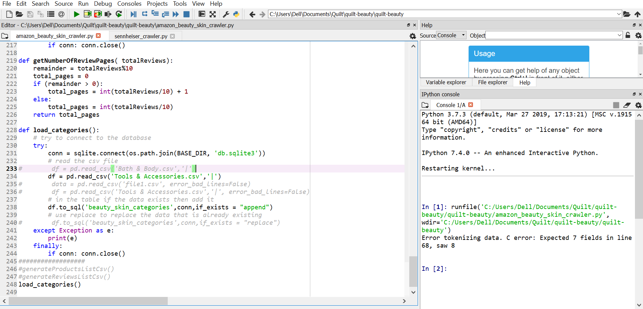Open Preferences with the wrench icon
The height and width of the screenshot is (309, 643).
click(x=226, y=14)
